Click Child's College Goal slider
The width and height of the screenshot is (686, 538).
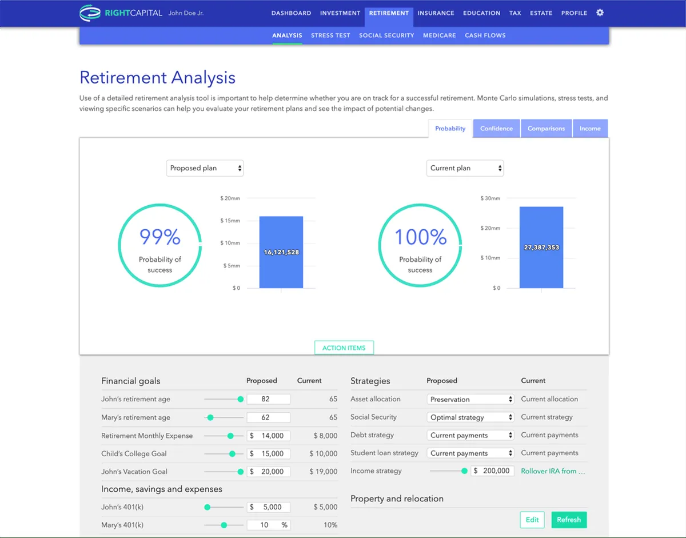224,453
